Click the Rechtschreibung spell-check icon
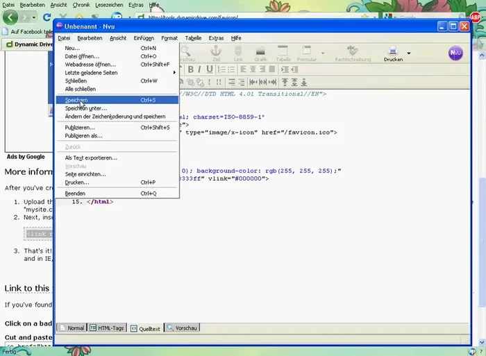486x356 pixels. (x=353, y=53)
